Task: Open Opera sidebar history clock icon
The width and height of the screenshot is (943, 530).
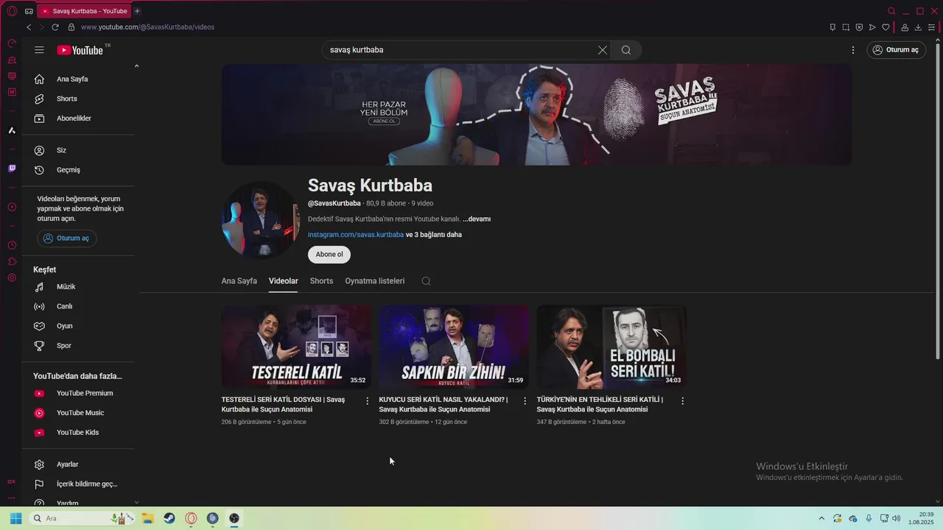Action: point(12,245)
